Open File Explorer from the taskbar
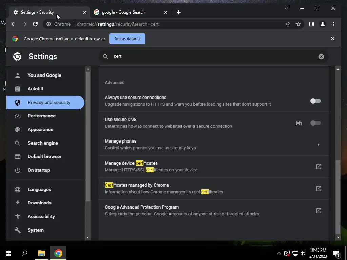This screenshot has height=260, width=347. tap(41, 253)
